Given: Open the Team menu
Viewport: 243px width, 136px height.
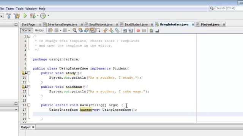Looking at the screenshot, I should (10, 9).
